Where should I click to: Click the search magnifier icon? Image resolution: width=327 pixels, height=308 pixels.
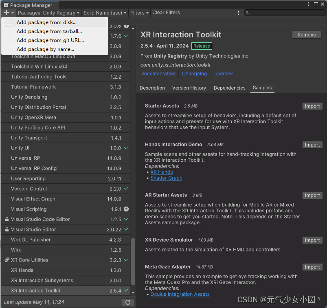[247, 13]
